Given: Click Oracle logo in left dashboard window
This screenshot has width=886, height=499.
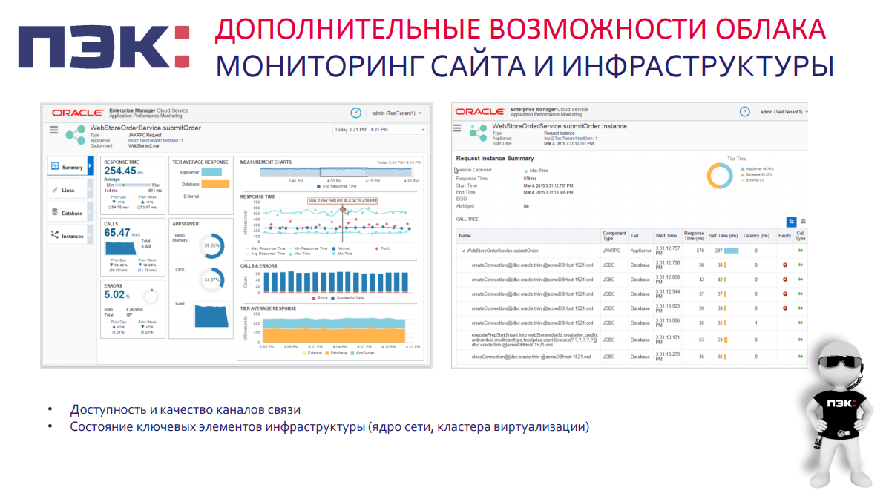Looking at the screenshot, I should [x=77, y=113].
